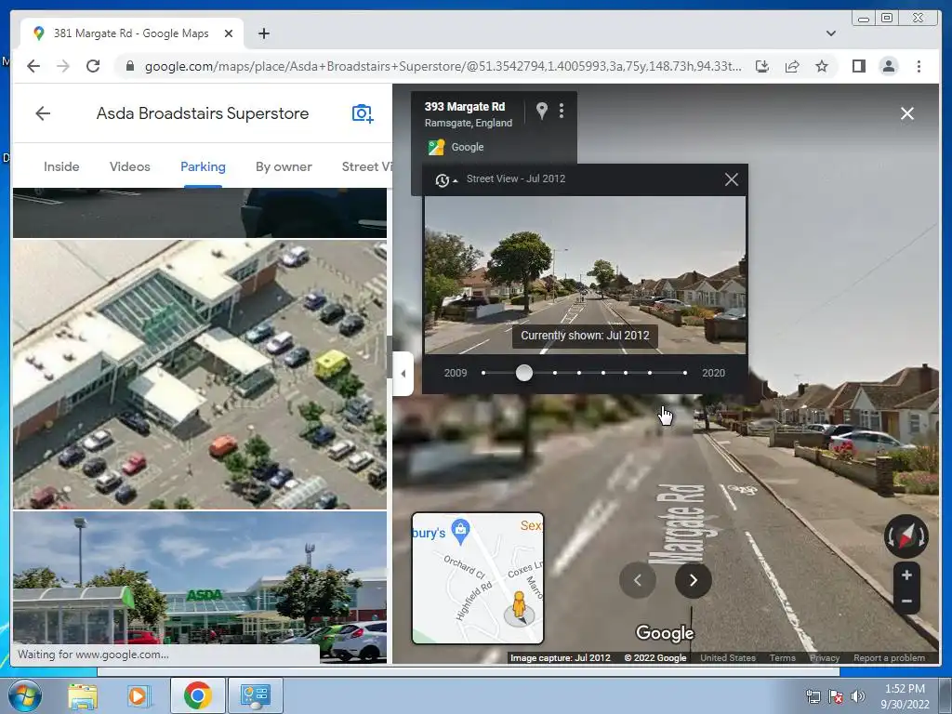This screenshot has width=952, height=714.
Task: Click the Jul 2012 timeline slider handle
Action: click(x=524, y=373)
